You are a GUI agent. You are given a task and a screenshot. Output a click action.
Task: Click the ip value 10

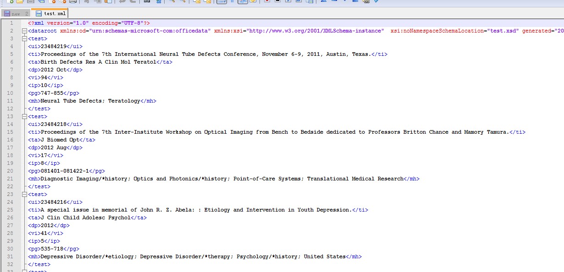44,85
